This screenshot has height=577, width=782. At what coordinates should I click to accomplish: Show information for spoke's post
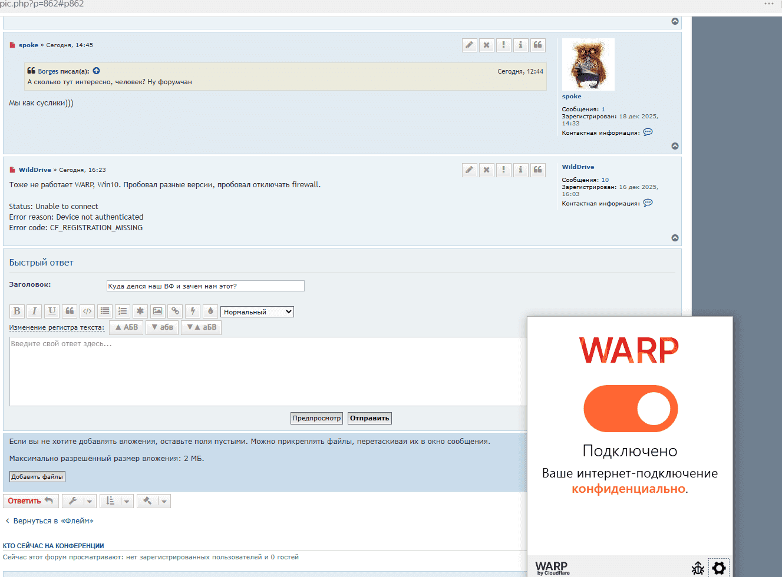click(521, 45)
